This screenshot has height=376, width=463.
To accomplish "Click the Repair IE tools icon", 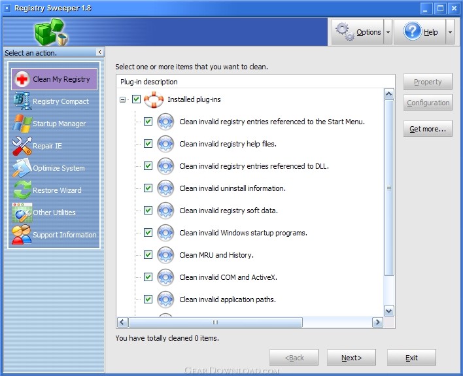I will click(22, 146).
